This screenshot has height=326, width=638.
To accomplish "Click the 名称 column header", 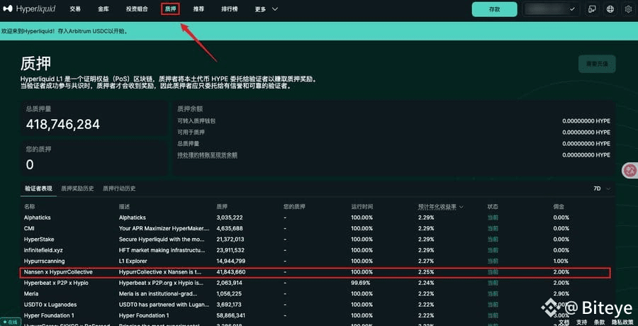I will tap(29, 207).
